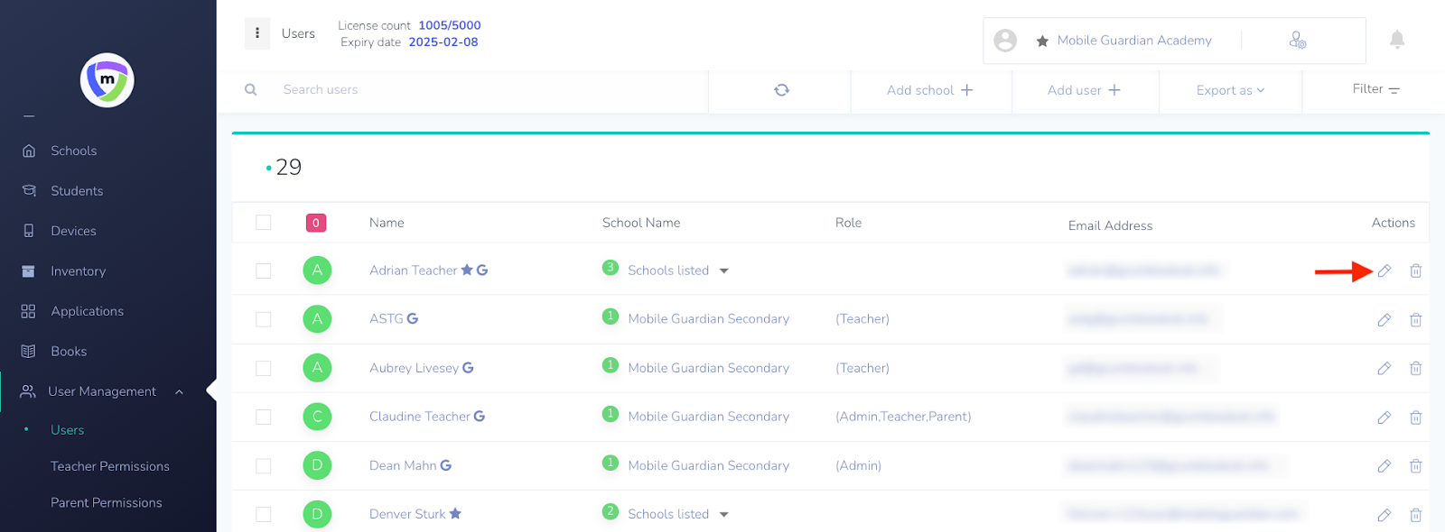Go to Devices in the sidebar
This screenshot has height=532, width=1445.
(73, 231)
